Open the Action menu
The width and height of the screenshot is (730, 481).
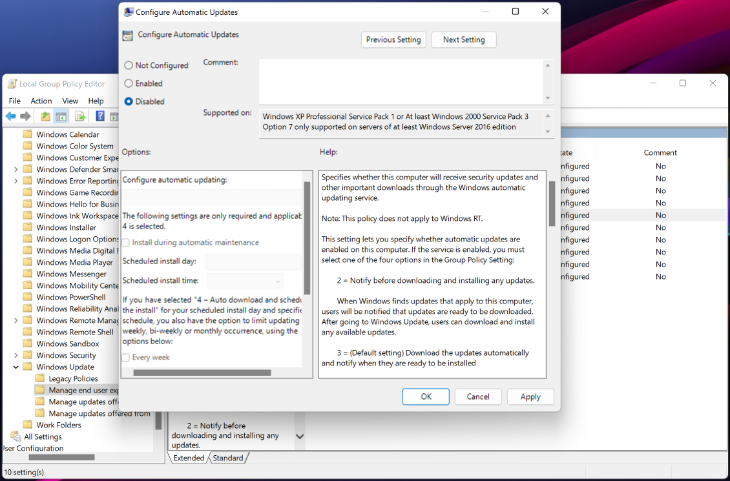41,101
